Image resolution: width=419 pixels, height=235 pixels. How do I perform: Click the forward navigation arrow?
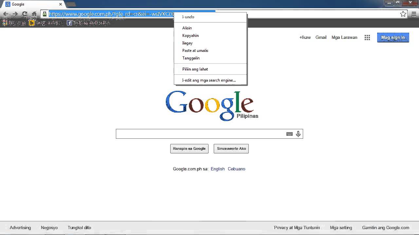point(15,14)
